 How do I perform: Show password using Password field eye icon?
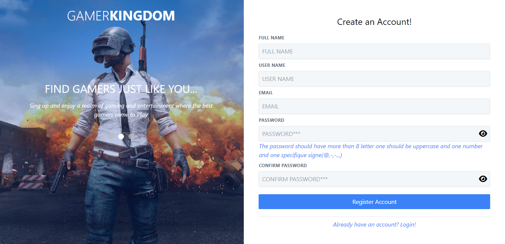pos(483,134)
